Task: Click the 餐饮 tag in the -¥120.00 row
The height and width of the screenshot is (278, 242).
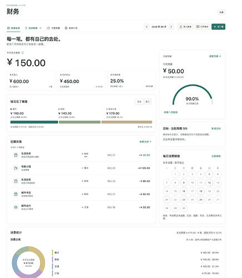Action: coord(85,168)
